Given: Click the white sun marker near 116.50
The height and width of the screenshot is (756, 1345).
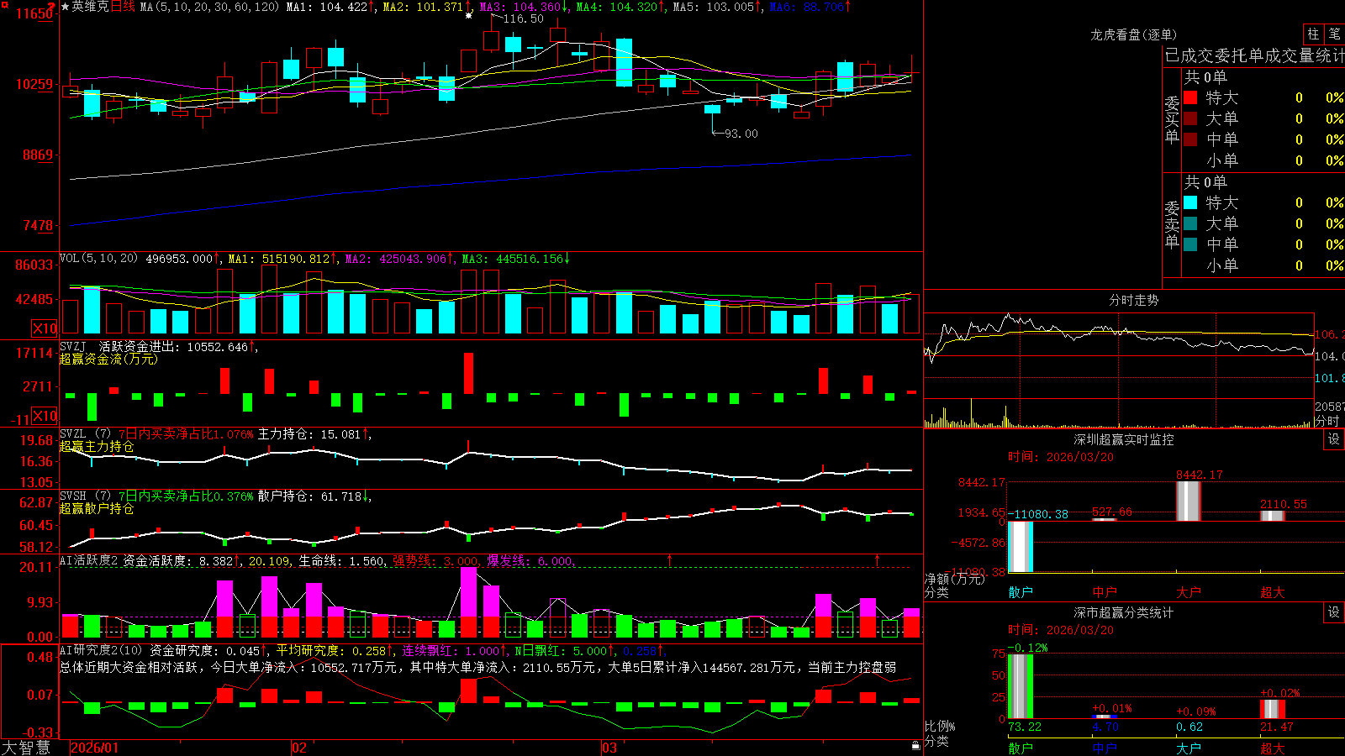Looking at the screenshot, I should pos(469,14).
